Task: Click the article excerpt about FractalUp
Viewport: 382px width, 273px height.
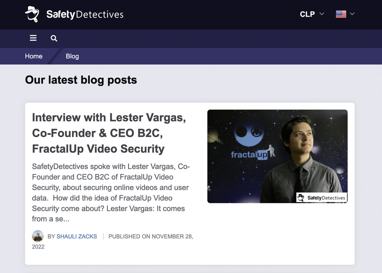Action: [x=111, y=193]
